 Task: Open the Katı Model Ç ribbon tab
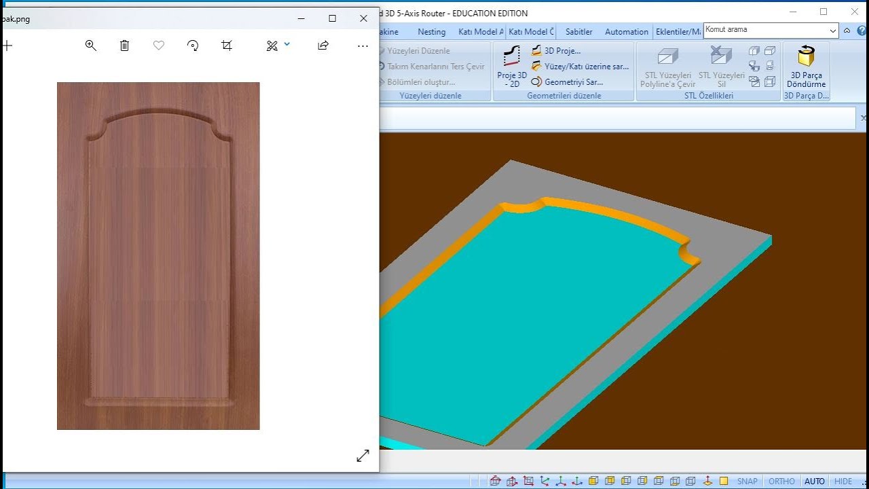pyautogui.click(x=532, y=31)
